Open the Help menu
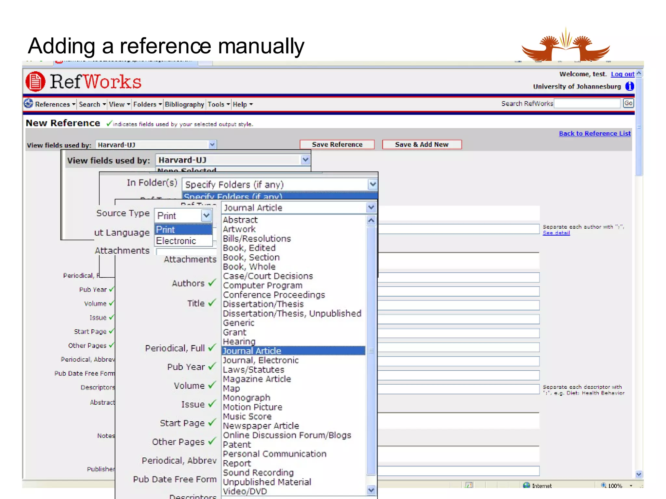Viewport: 666px width, 499px height. (243, 104)
